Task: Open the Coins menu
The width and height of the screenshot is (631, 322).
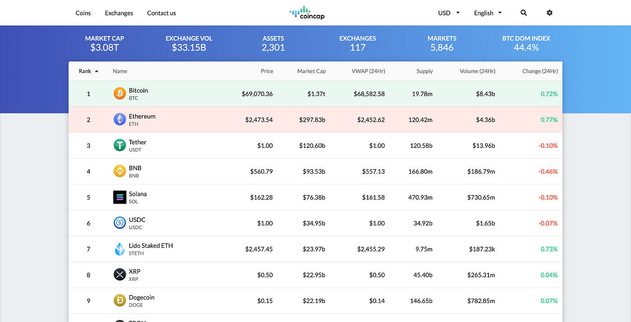Action: click(x=83, y=13)
